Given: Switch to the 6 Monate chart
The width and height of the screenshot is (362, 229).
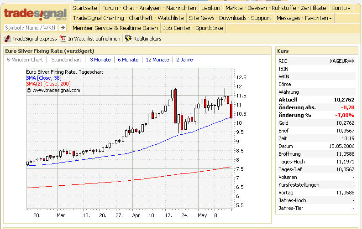Looking at the screenshot, I should point(128,60).
